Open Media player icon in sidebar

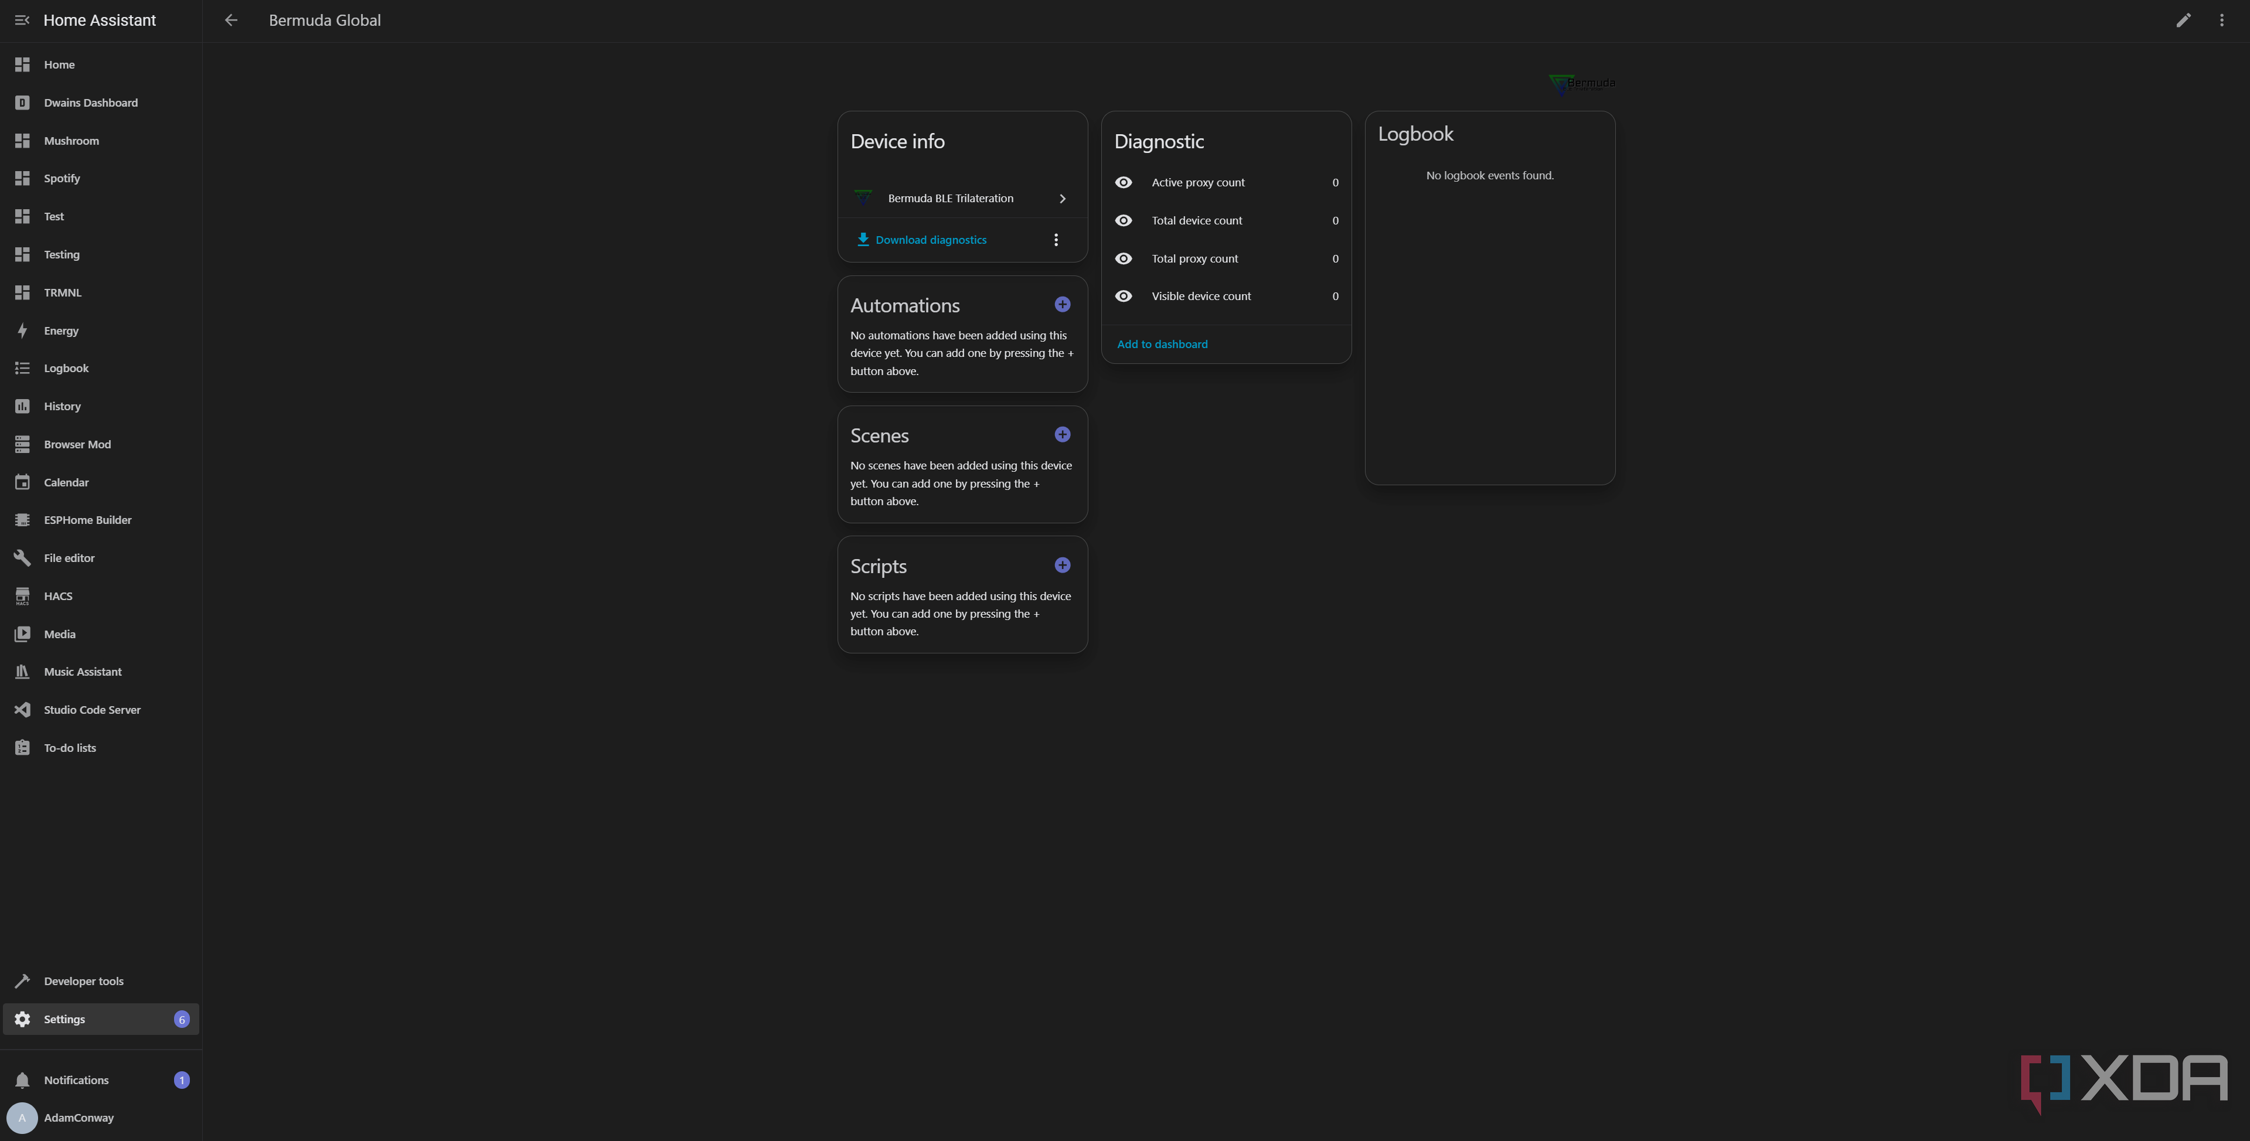23,634
